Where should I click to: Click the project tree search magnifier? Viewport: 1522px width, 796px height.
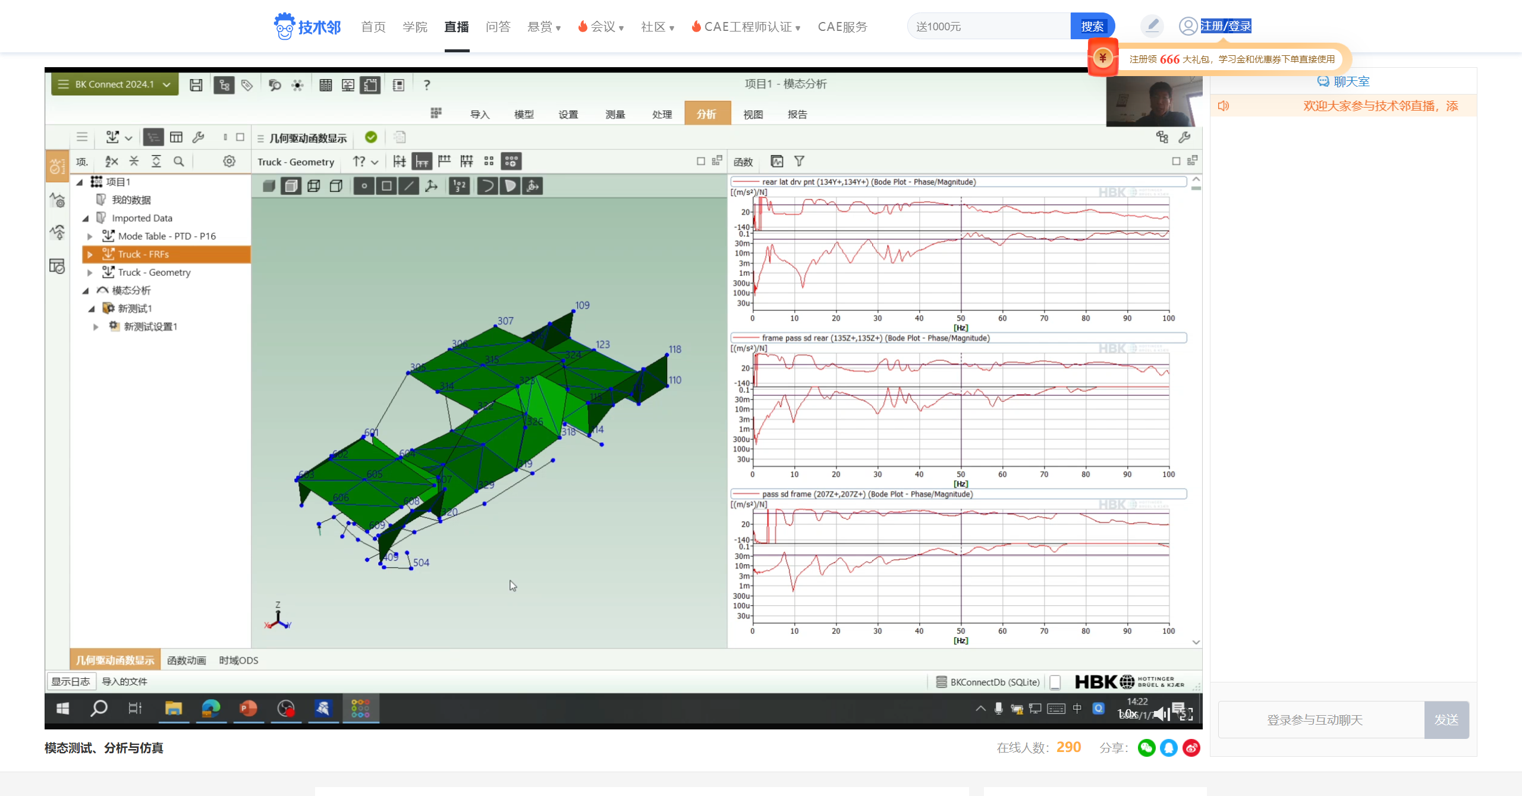(x=178, y=161)
